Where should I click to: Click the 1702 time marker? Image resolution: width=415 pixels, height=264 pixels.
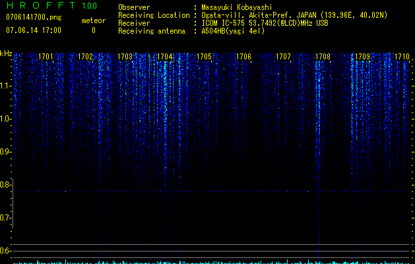pos(86,57)
